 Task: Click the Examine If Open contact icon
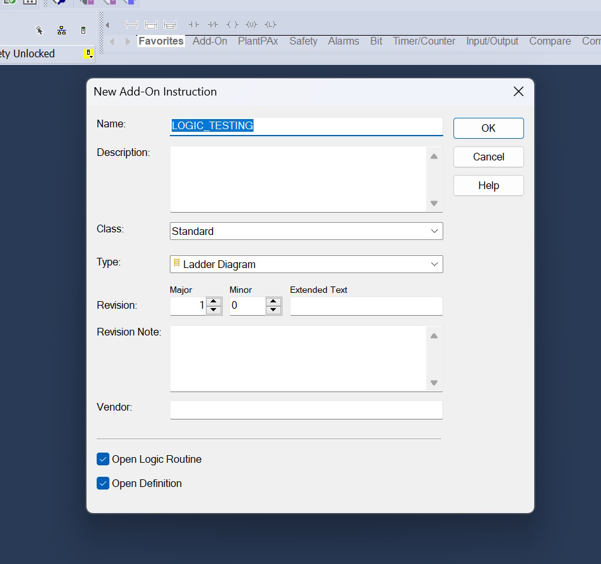point(213,25)
